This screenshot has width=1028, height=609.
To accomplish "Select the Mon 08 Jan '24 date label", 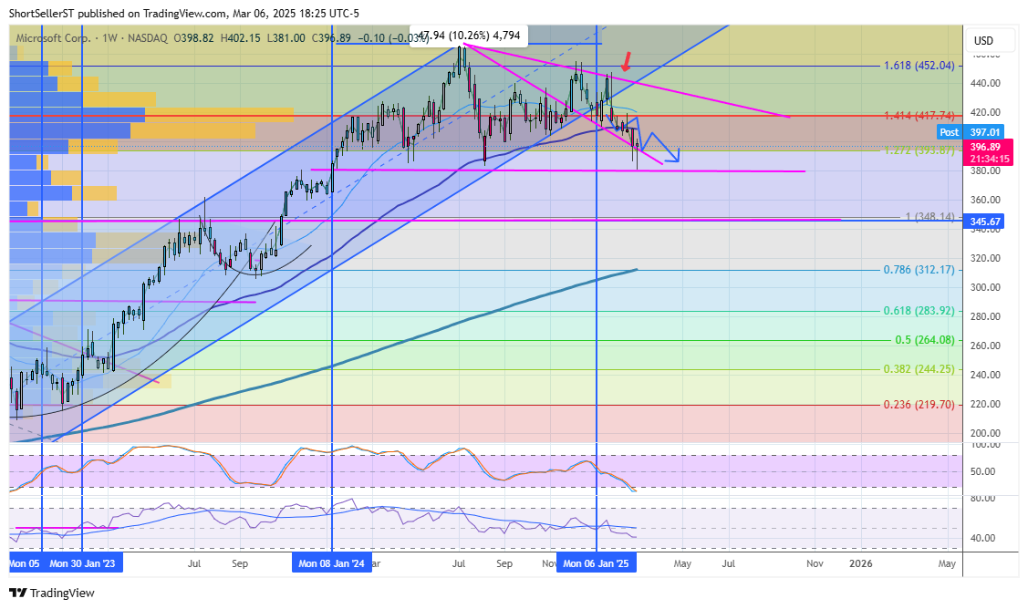I will (x=332, y=563).
